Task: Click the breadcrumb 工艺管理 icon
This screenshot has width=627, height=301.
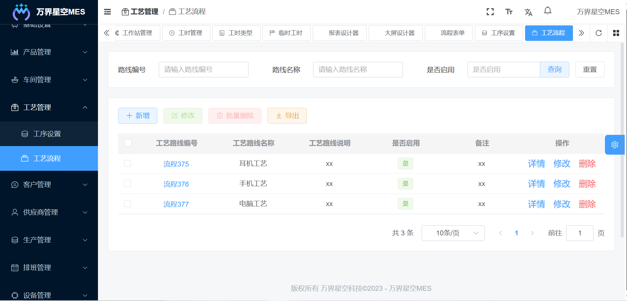Action: click(x=125, y=12)
